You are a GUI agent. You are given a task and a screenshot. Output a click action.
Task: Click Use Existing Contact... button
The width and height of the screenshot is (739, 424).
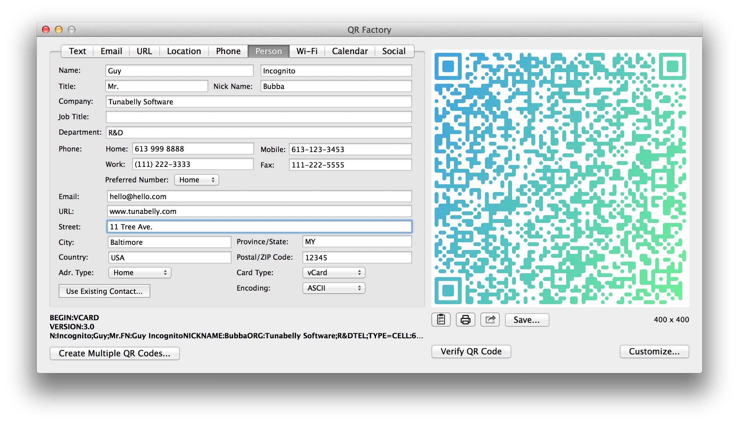104,291
